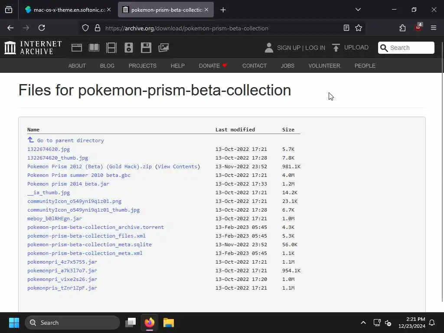Close the mac-os-x-theme softonic tab
The width and height of the screenshot is (444, 333).
(x=109, y=10)
